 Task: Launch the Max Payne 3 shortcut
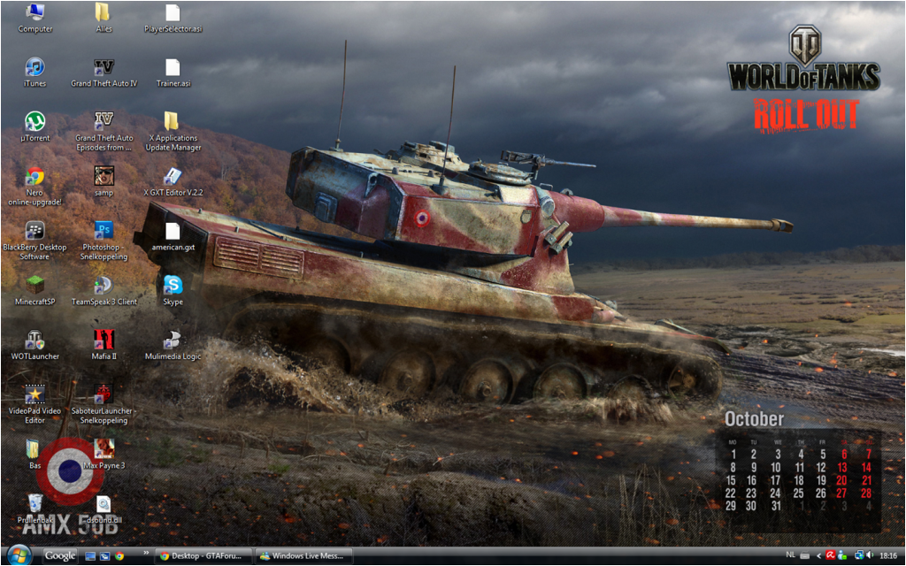pyautogui.click(x=104, y=454)
